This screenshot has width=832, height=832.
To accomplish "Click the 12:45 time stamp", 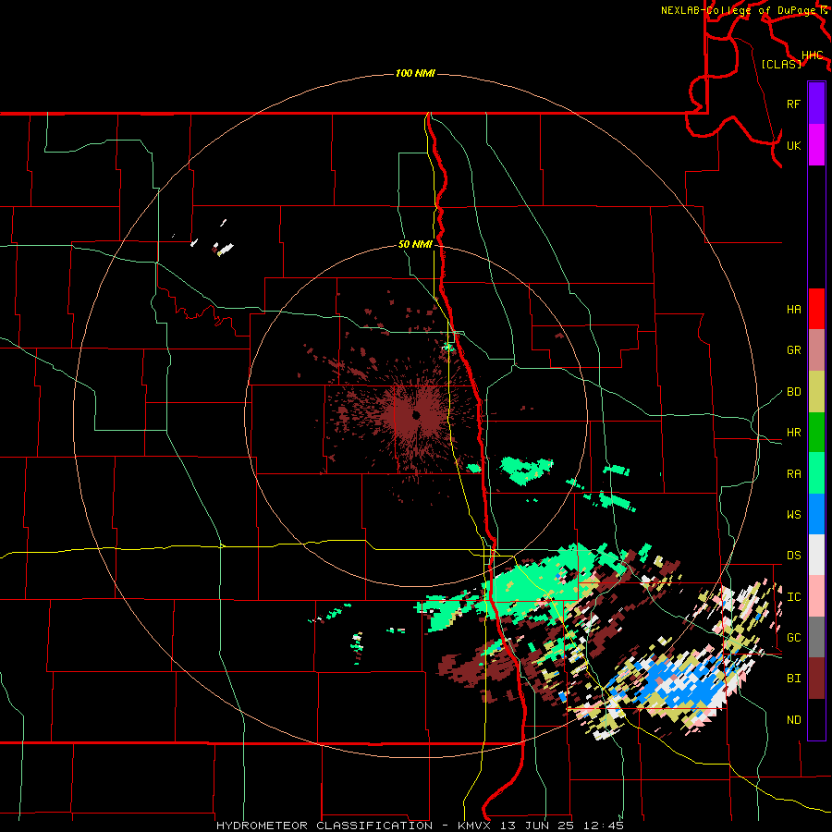I will [604, 826].
